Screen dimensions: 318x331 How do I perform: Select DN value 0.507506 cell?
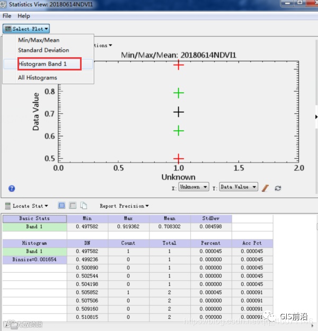coord(87,301)
